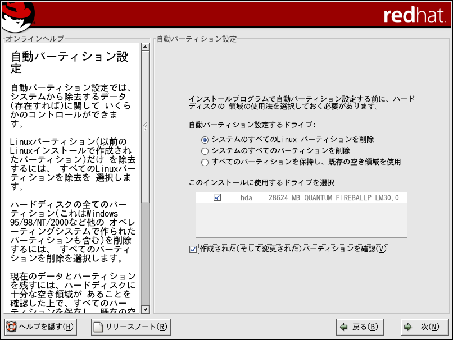Click the redhat wordmark in the header
The height and width of the screenshot is (340, 453).
[415, 16]
